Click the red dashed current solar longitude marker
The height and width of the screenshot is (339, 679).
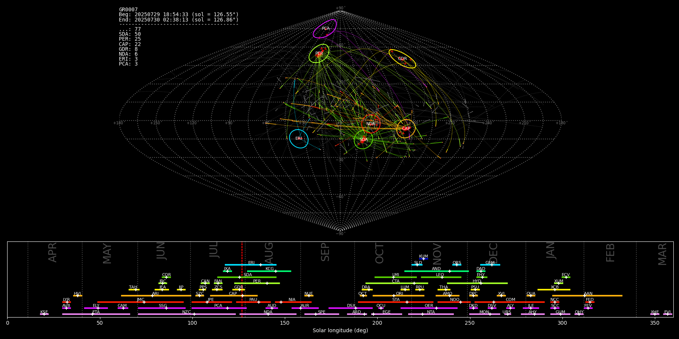tap(242, 279)
